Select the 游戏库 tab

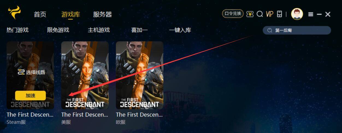pos(71,14)
